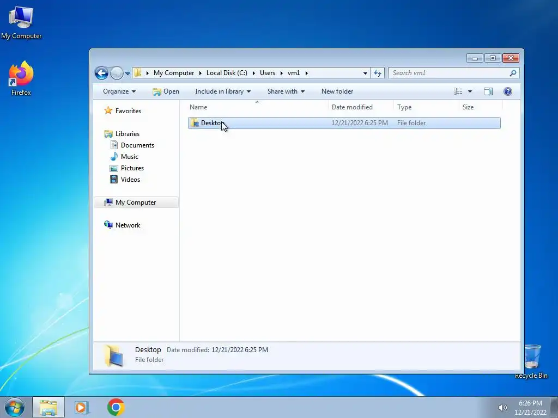
Task: Click New folder button
Action: pyautogui.click(x=337, y=91)
